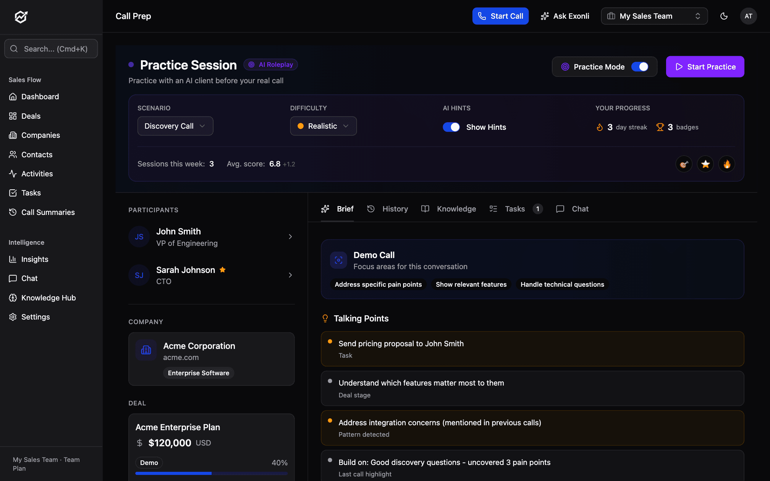Open Insights in sidebar
This screenshot has height=481, width=770.
[34, 259]
